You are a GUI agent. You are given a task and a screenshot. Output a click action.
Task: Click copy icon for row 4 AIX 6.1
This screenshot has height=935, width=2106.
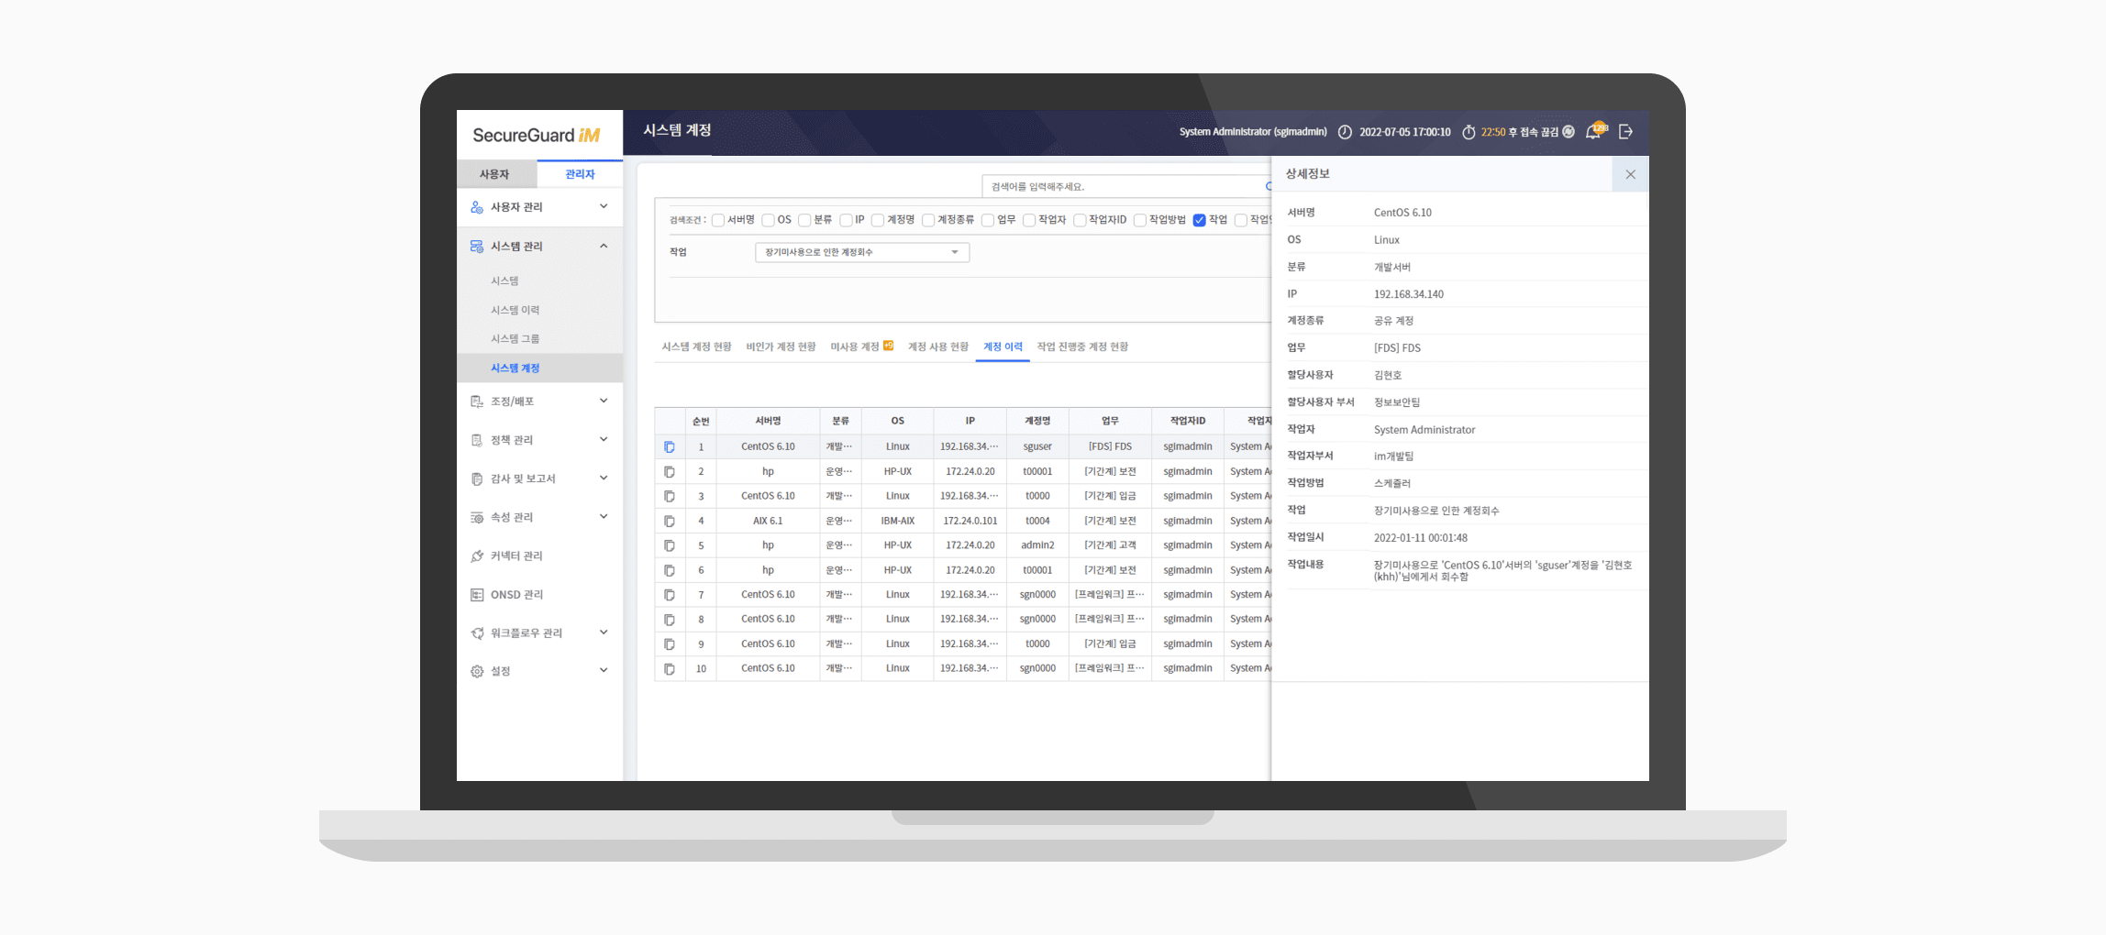click(x=670, y=522)
